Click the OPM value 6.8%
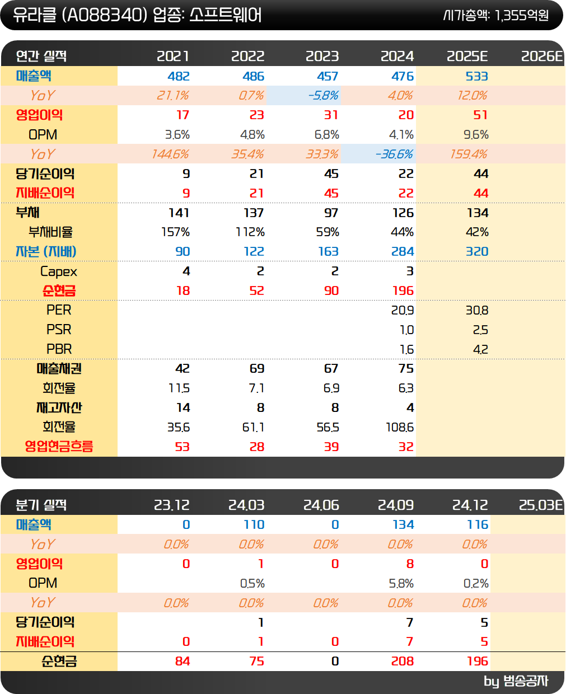 327,135
